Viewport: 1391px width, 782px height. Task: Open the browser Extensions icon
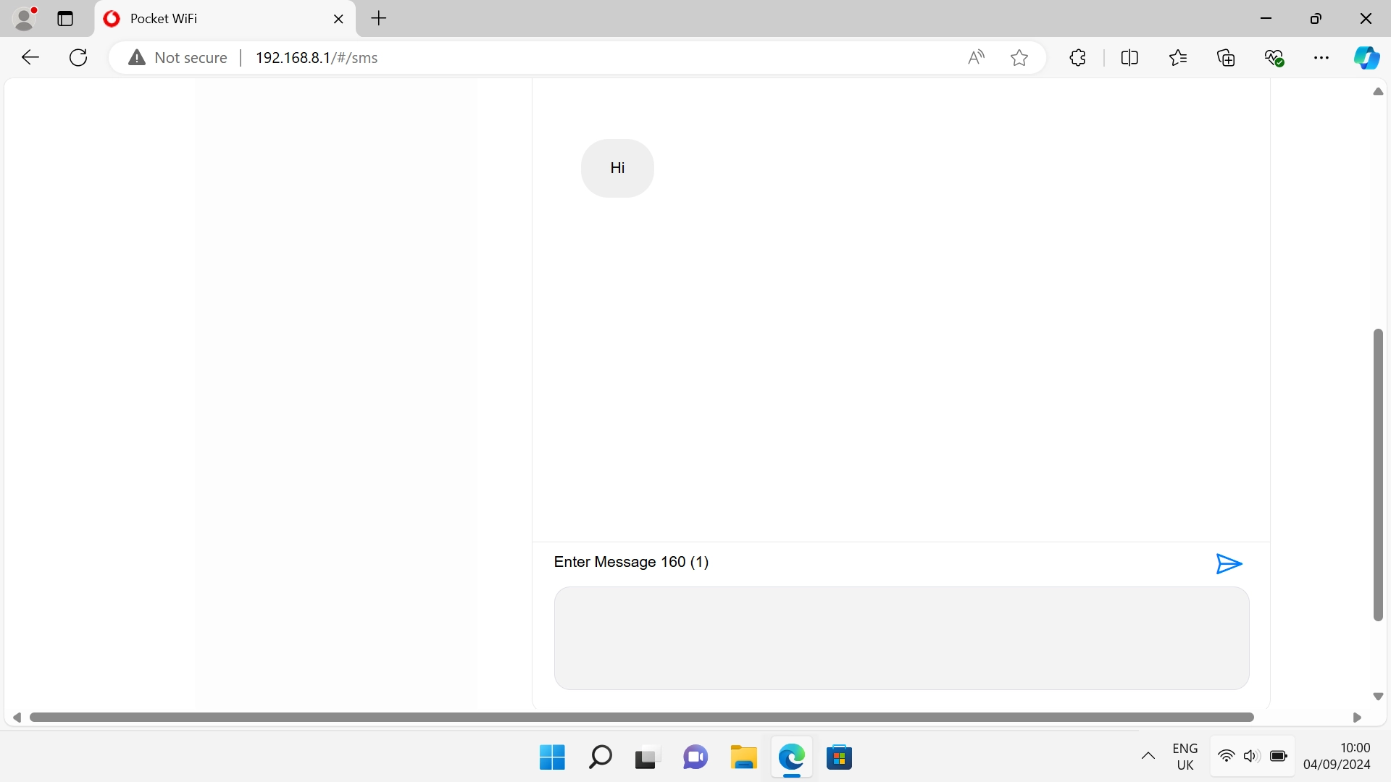1077,57
